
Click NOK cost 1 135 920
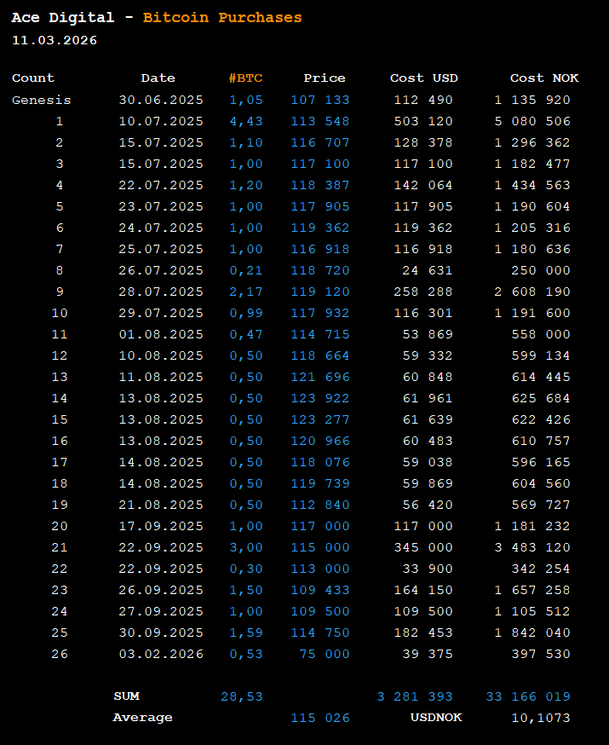click(532, 100)
